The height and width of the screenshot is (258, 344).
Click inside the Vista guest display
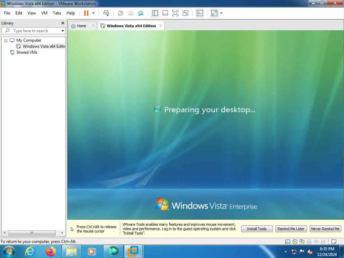[206, 125]
